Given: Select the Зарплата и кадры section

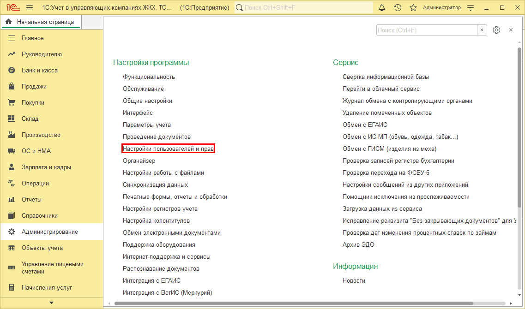Looking at the screenshot, I should click(x=46, y=167).
